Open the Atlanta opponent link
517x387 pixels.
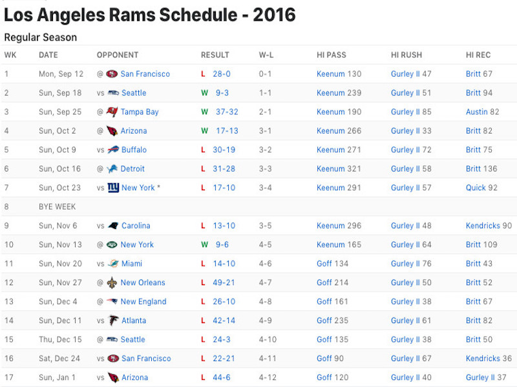134,321
